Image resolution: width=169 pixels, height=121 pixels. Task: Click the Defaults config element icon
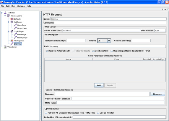coord(12,19)
